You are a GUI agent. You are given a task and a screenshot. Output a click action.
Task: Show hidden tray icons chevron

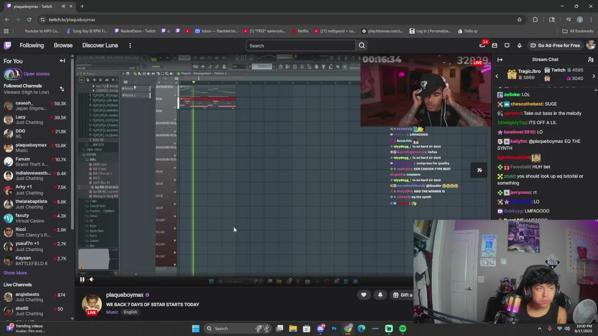pyautogui.click(x=540, y=329)
